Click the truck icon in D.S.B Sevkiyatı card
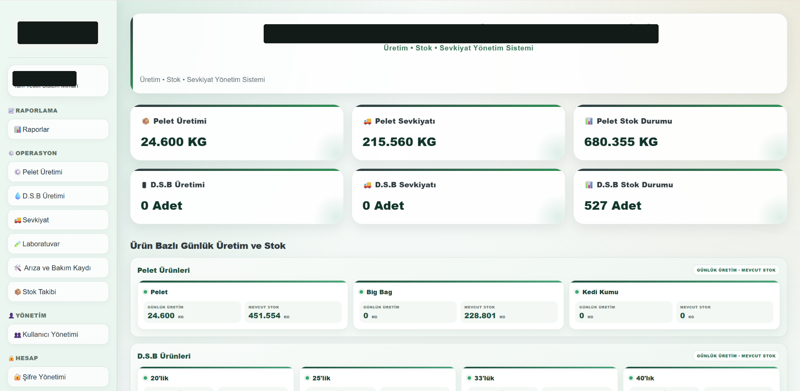Image resolution: width=800 pixels, height=391 pixels. [x=368, y=185]
